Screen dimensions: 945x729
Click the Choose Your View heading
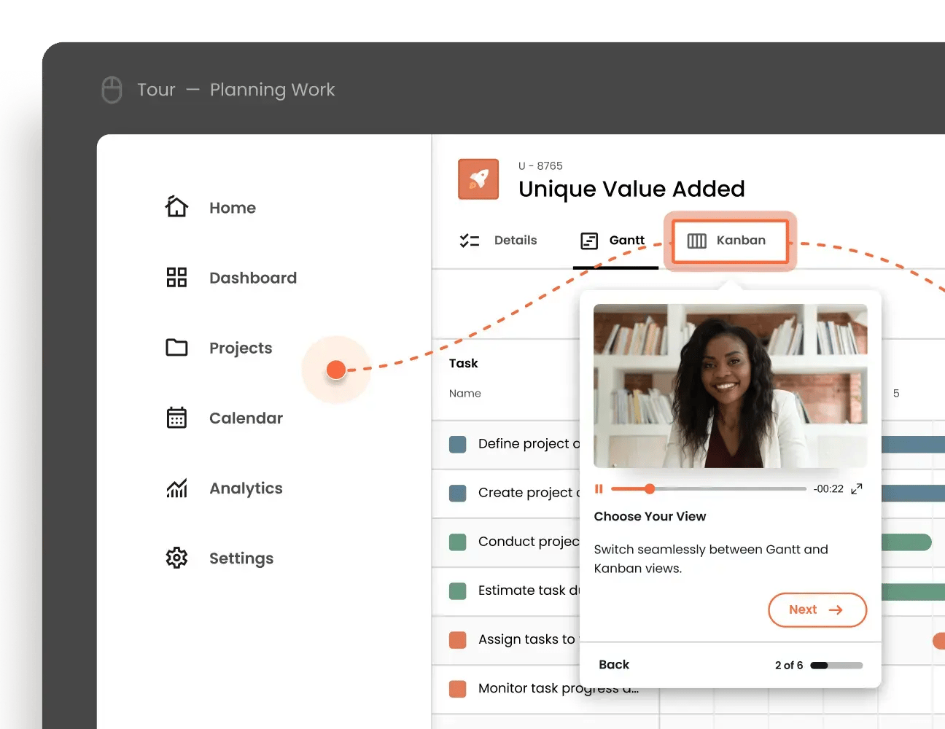(650, 517)
